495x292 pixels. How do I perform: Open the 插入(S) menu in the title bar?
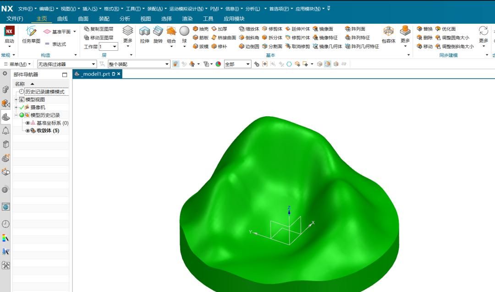(92, 9)
